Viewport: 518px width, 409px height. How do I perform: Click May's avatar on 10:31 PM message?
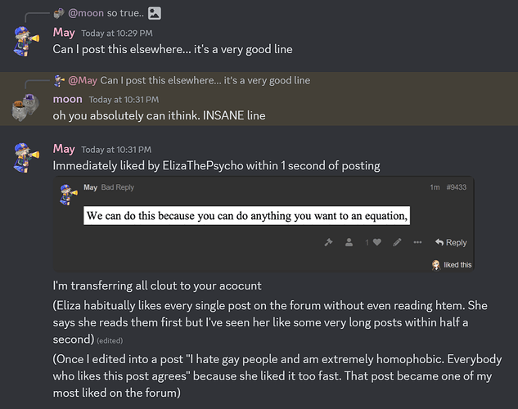point(26,157)
